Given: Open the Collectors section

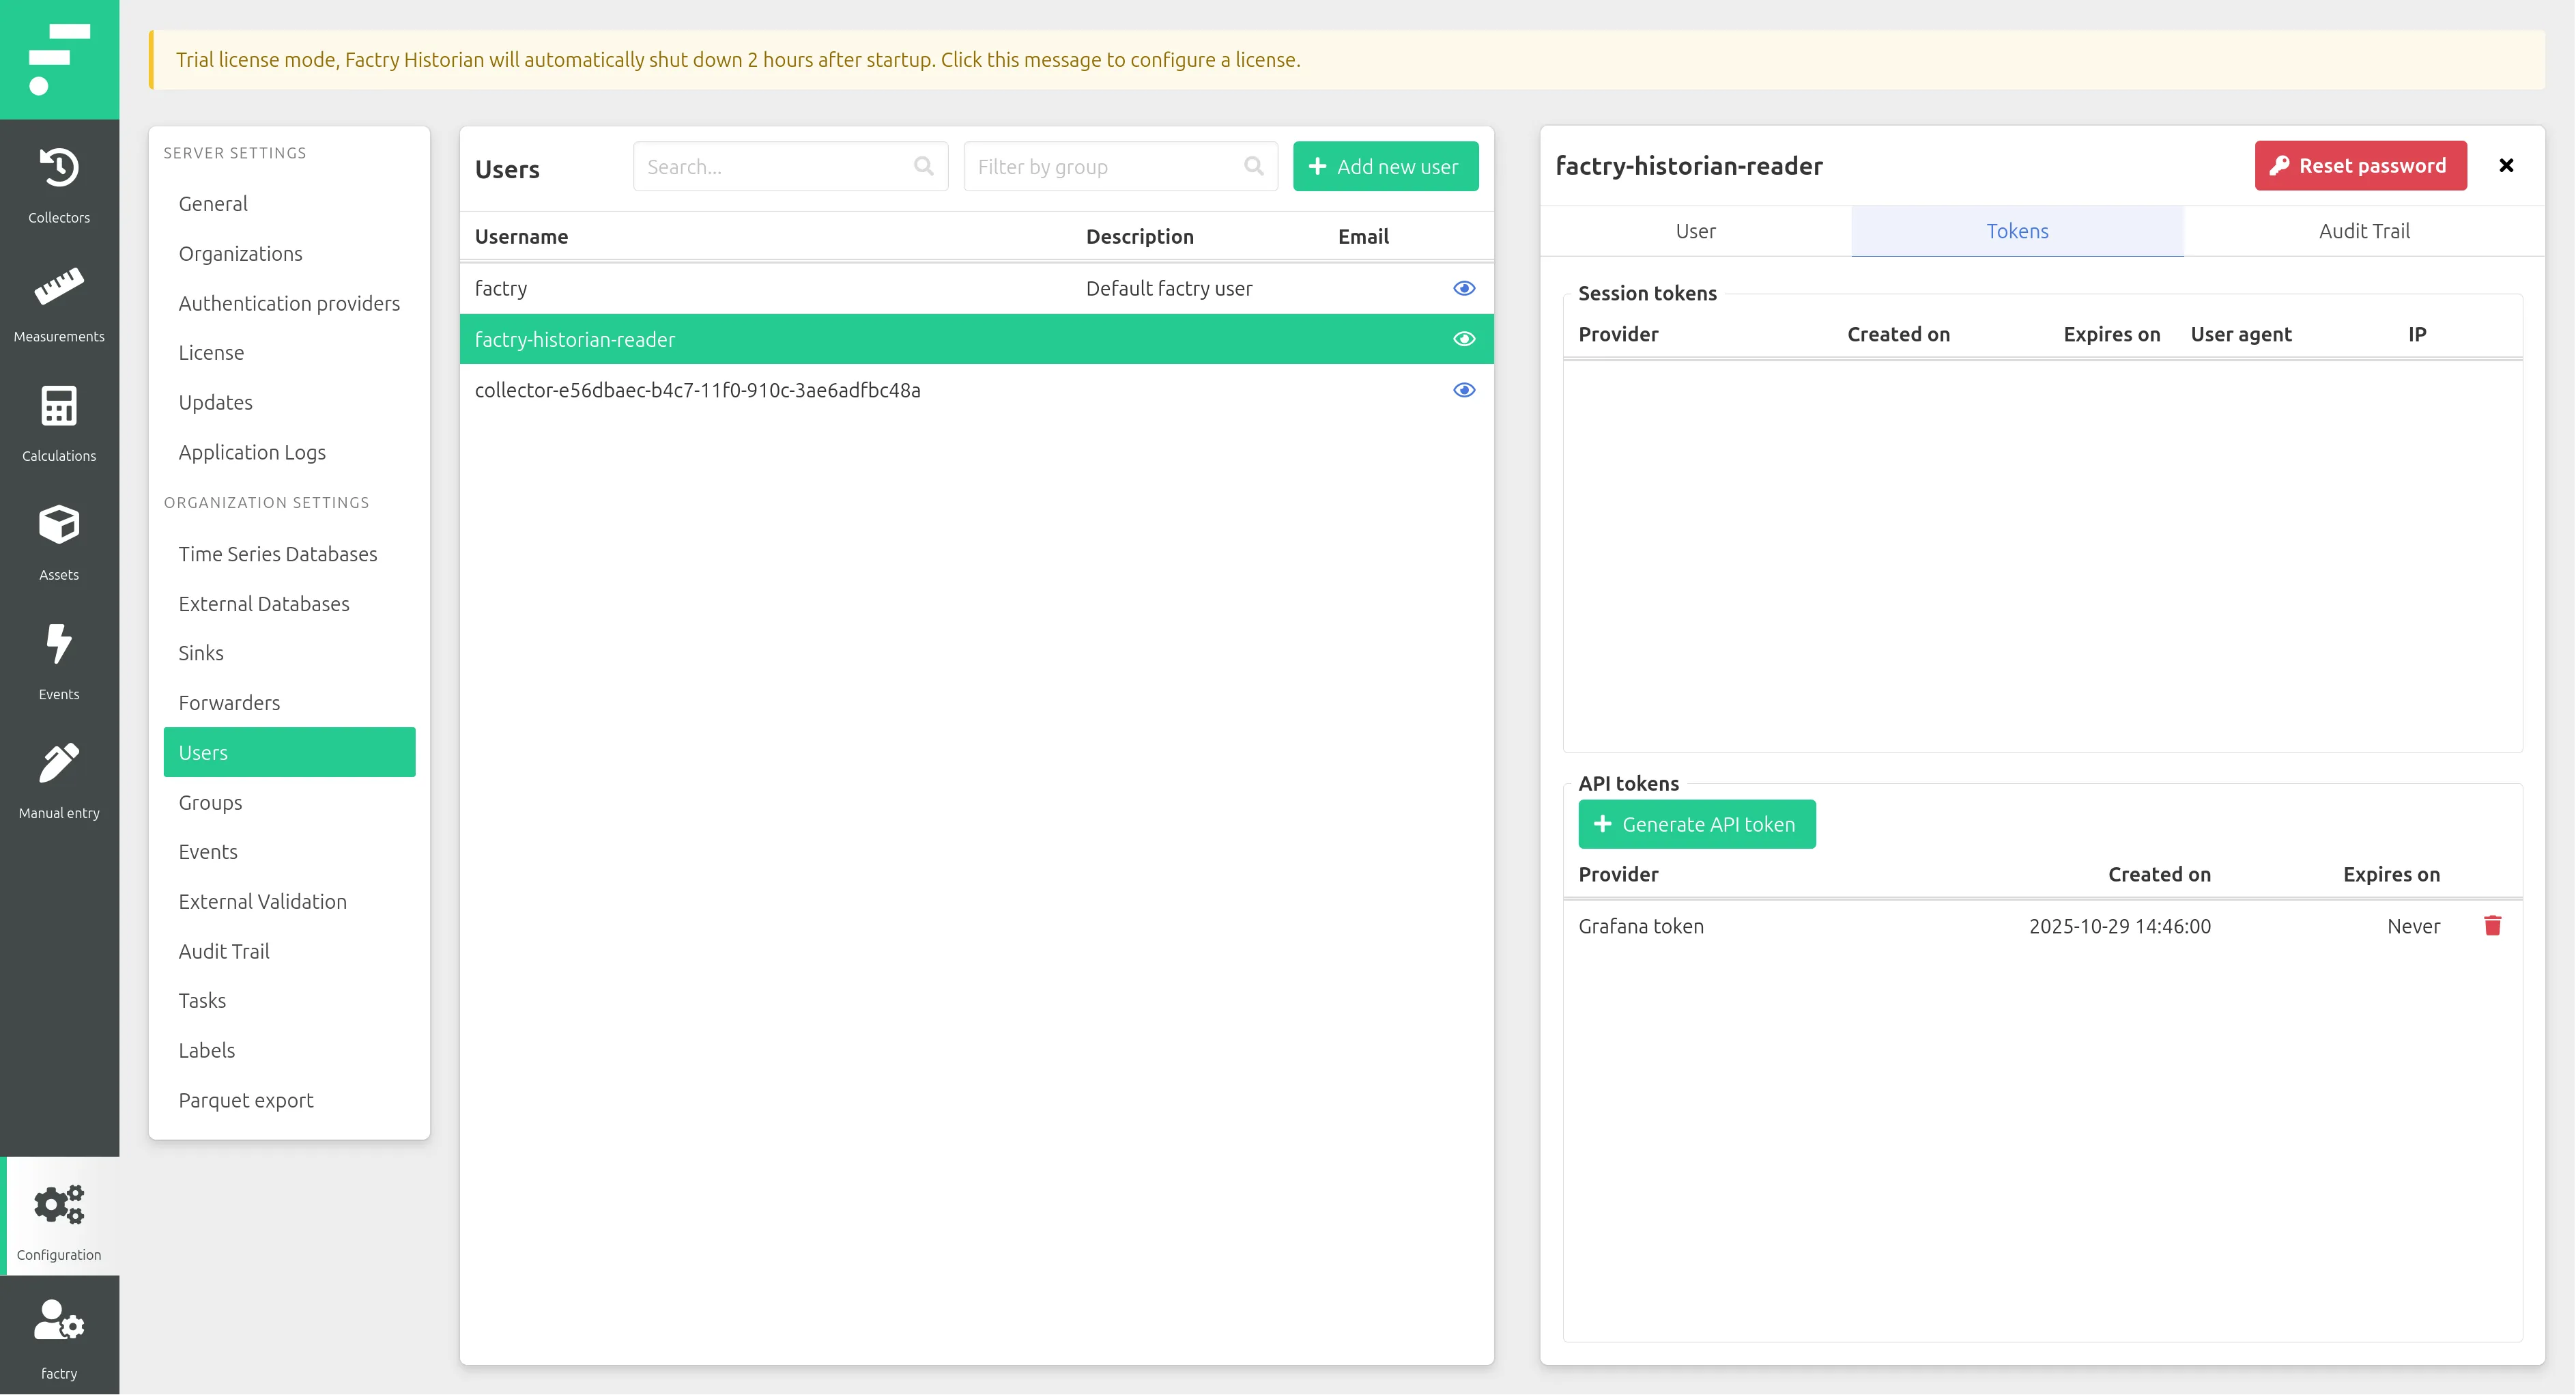Looking at the screenshot, I should 59,185.
